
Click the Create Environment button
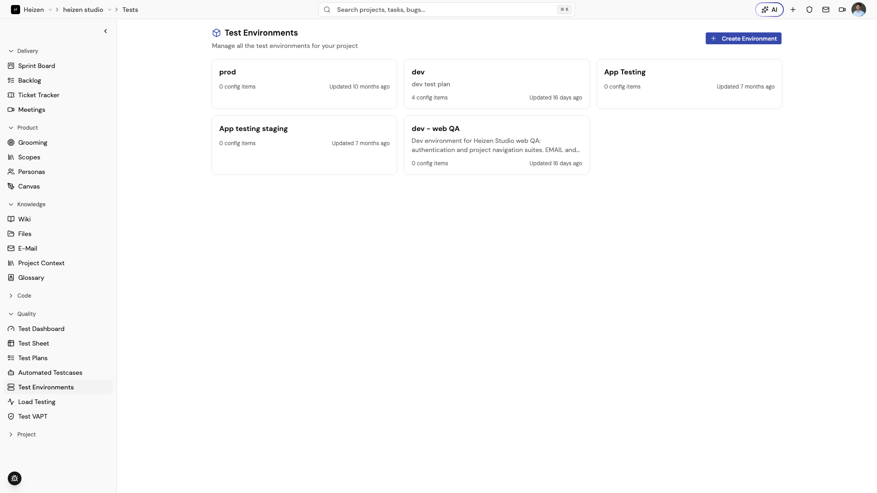pos(743,38)
